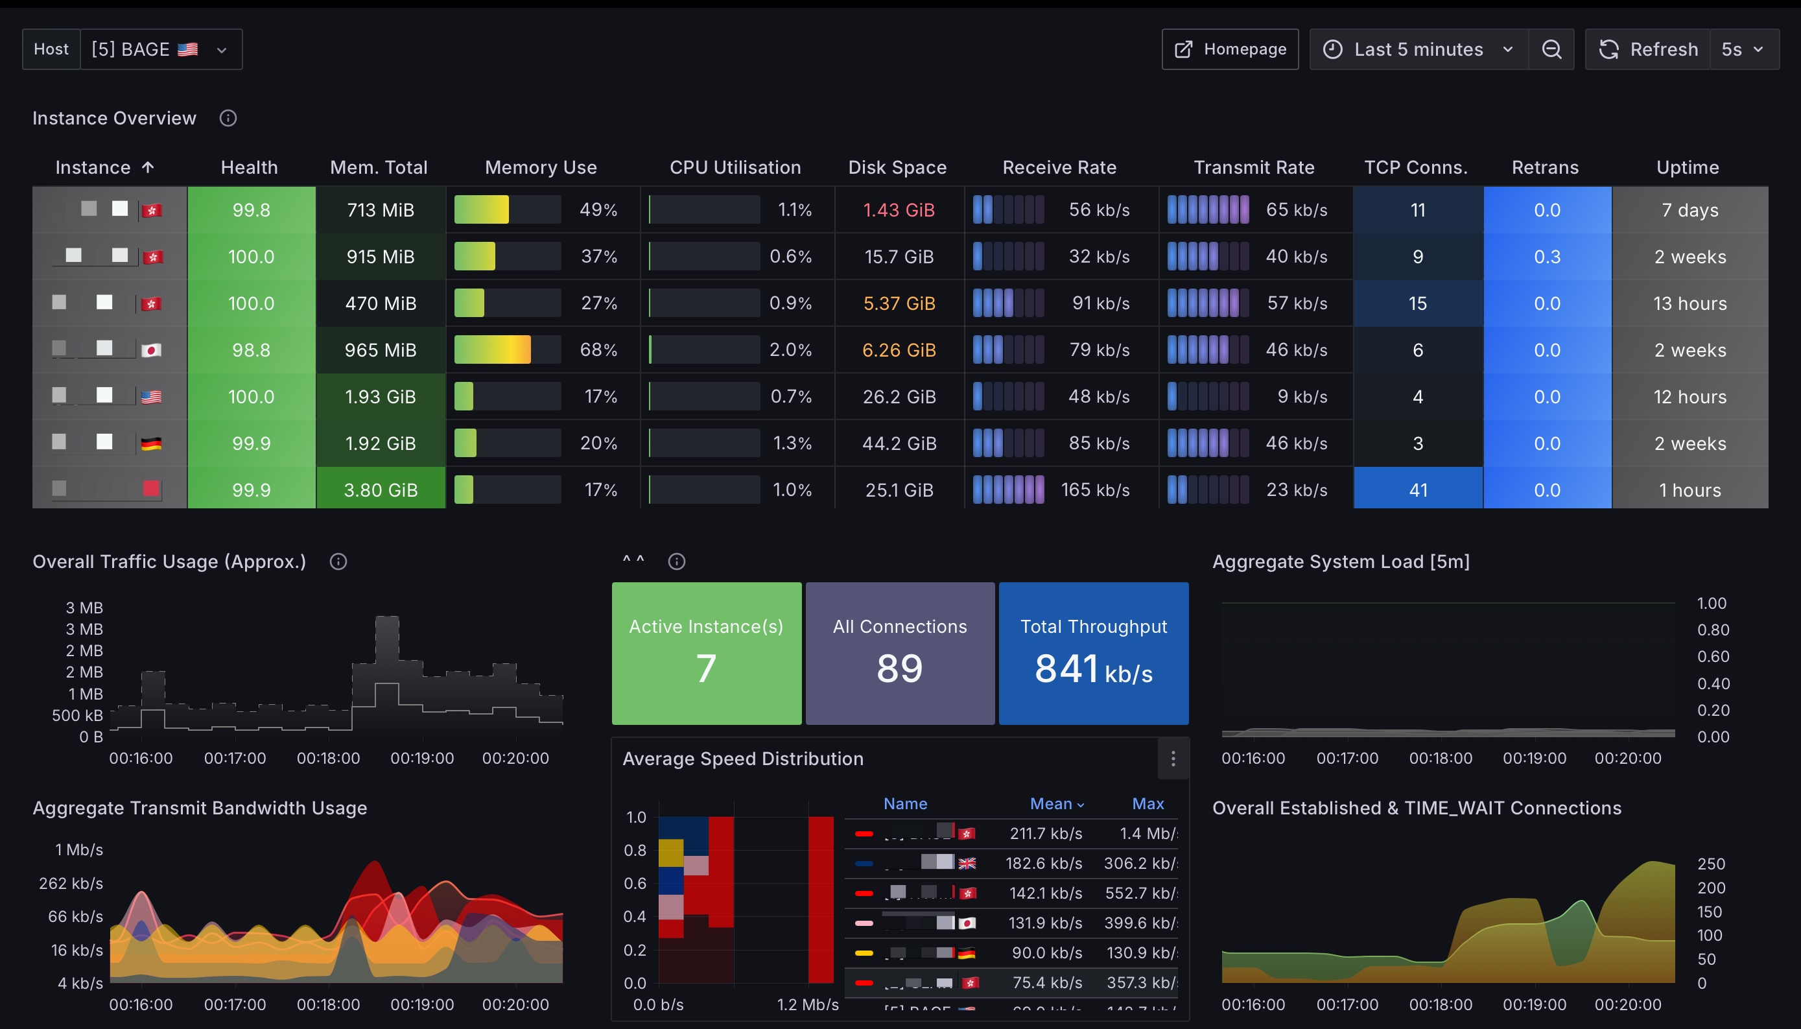
Task: Click the Homepage link button
Action: tap(1229, 49)
